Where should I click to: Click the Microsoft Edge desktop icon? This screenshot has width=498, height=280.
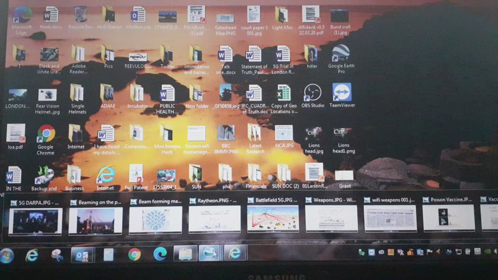[22, 15]
